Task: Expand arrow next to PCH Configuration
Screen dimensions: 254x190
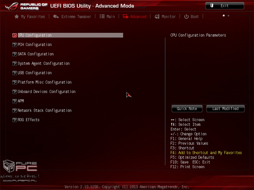Action: click(15, 45)
